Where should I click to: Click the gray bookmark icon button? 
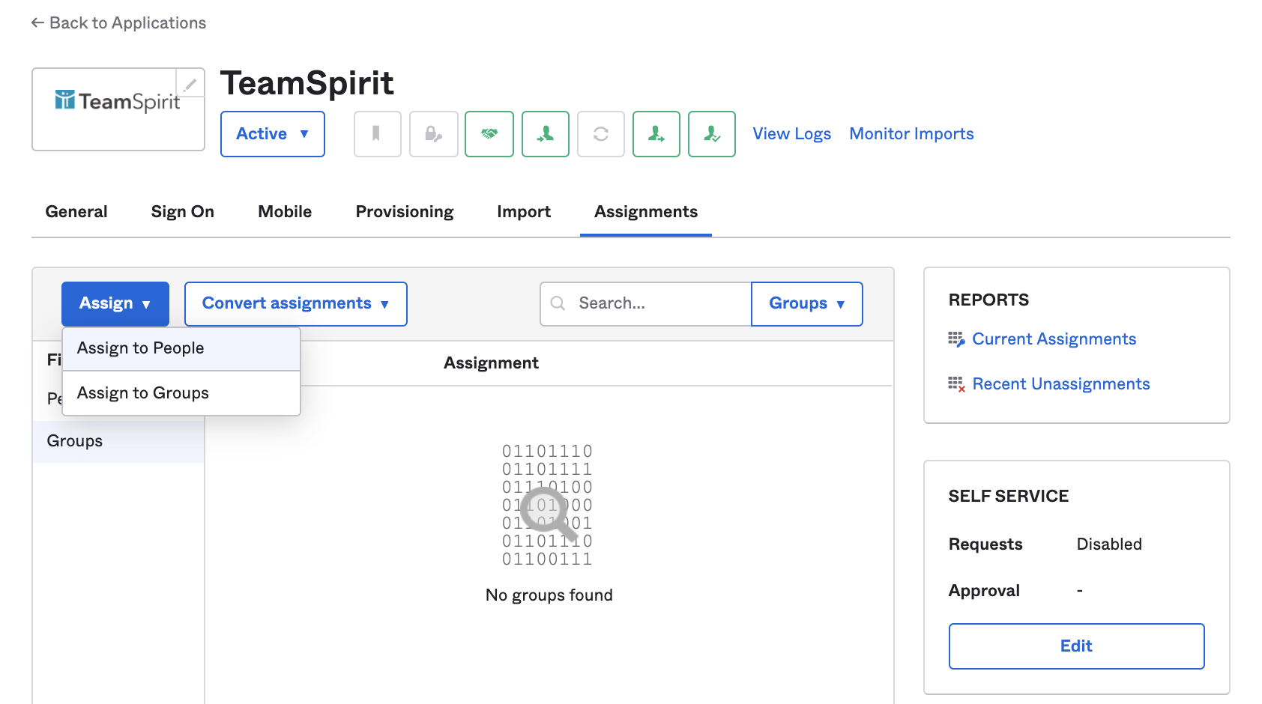pos(377,134)
